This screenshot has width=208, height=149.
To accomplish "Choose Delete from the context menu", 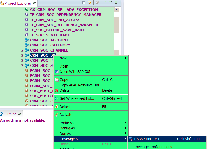I will [91, 90].
